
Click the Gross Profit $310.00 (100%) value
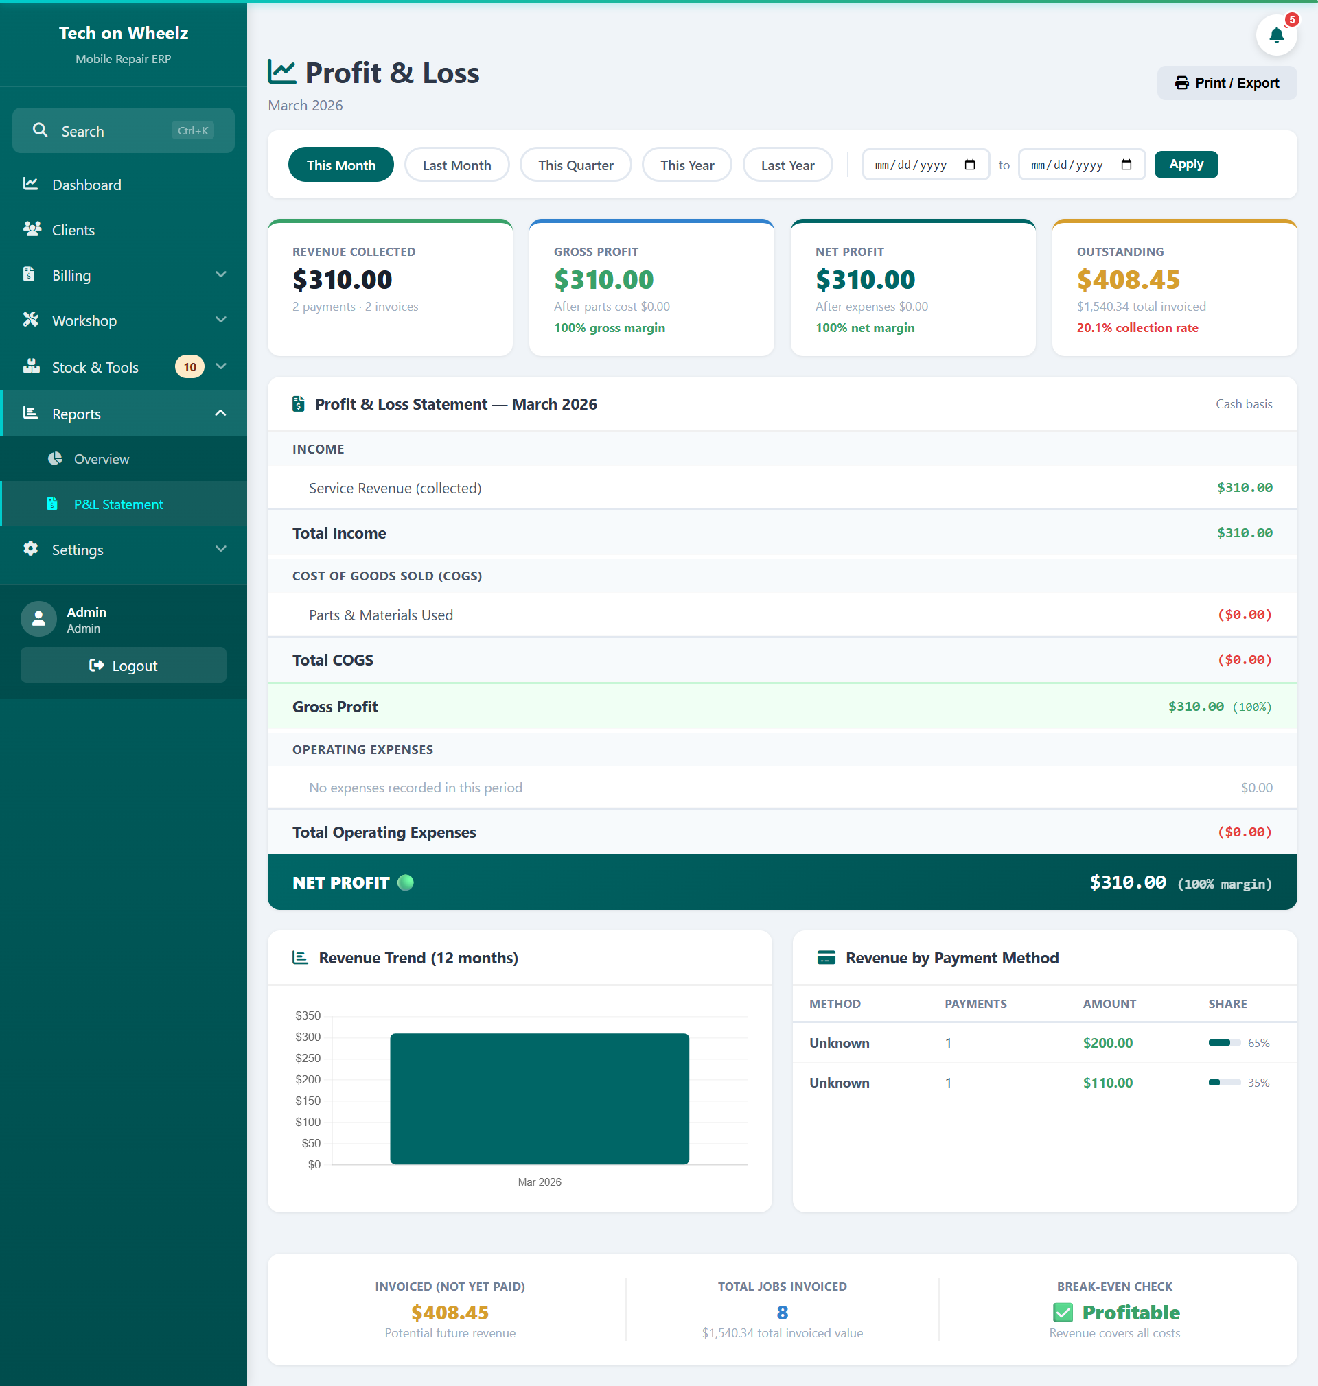click(1220, 705)
